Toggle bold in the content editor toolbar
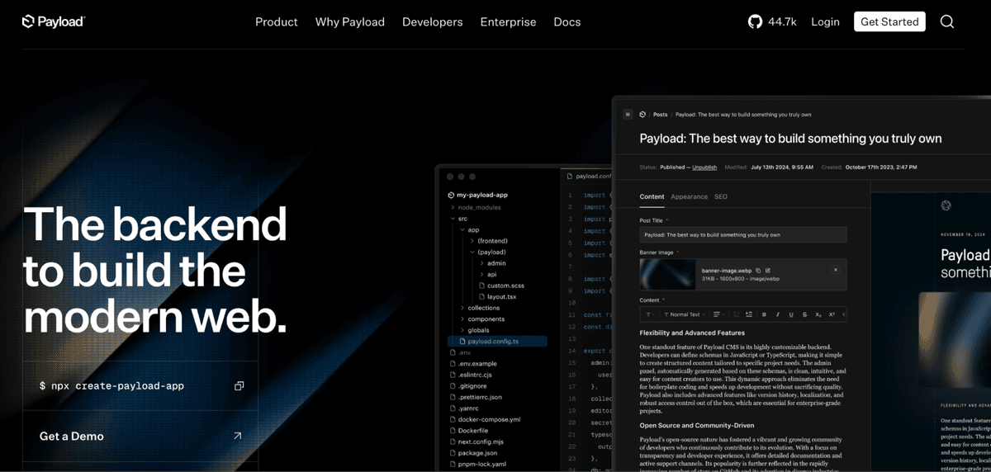991x472 pixels. coord(764,314)
